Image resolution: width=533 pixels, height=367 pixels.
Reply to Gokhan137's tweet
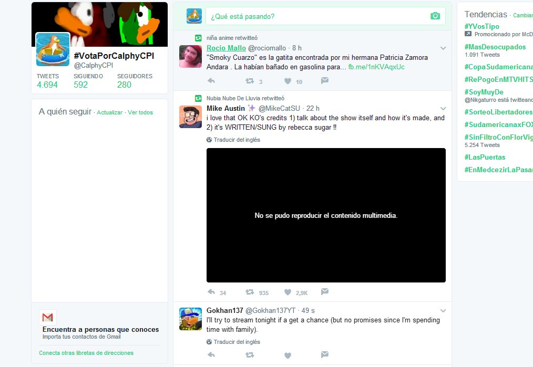(211, 355)
